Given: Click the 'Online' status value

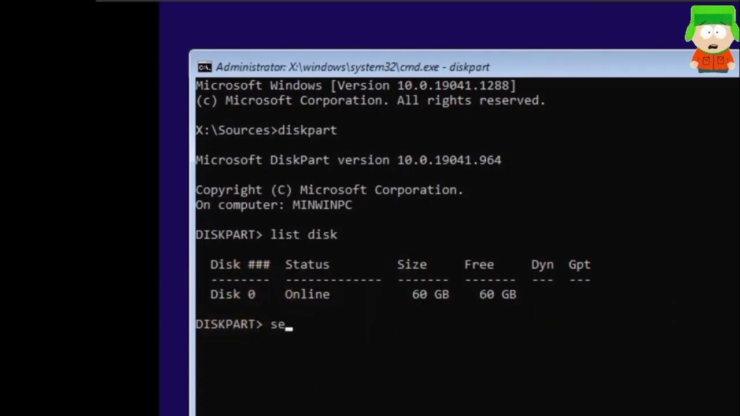Looking at the screenshot, I should pos(307,294).
